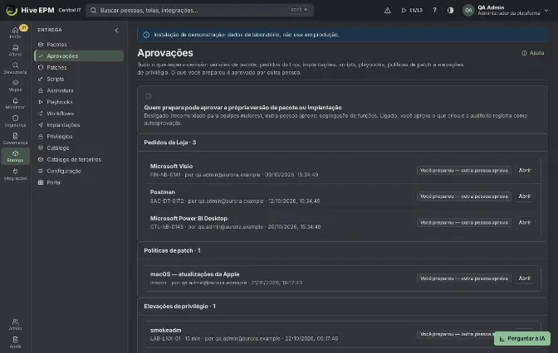The width and height of the screenshot is (558, 353).
Task: Expand the QA Admin user menu chevron
Action: tap(546, 10)
